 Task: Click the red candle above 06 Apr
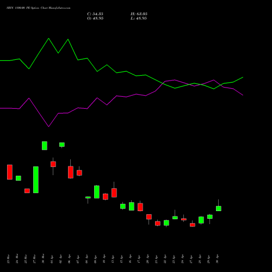(71, 172)
